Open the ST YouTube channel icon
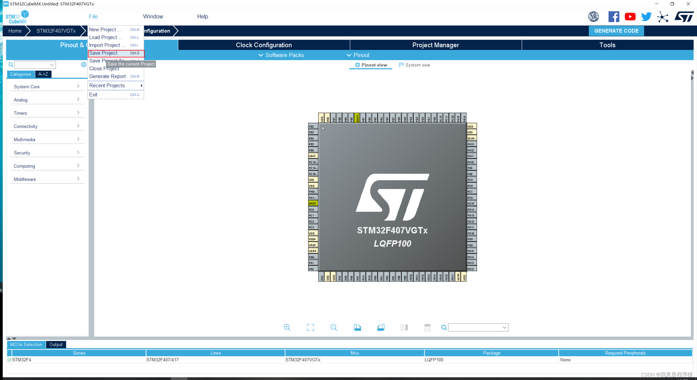This screenshot has height=380, width=697. pyautogui.click(x=630, y=17)
